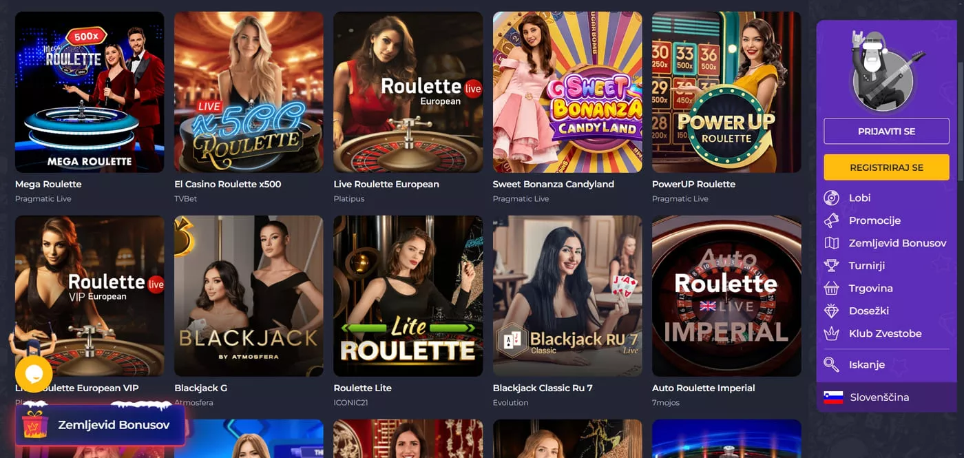Expand the Slovenščina language selector
Screen dimensions: 964x458
coord(886,397)
